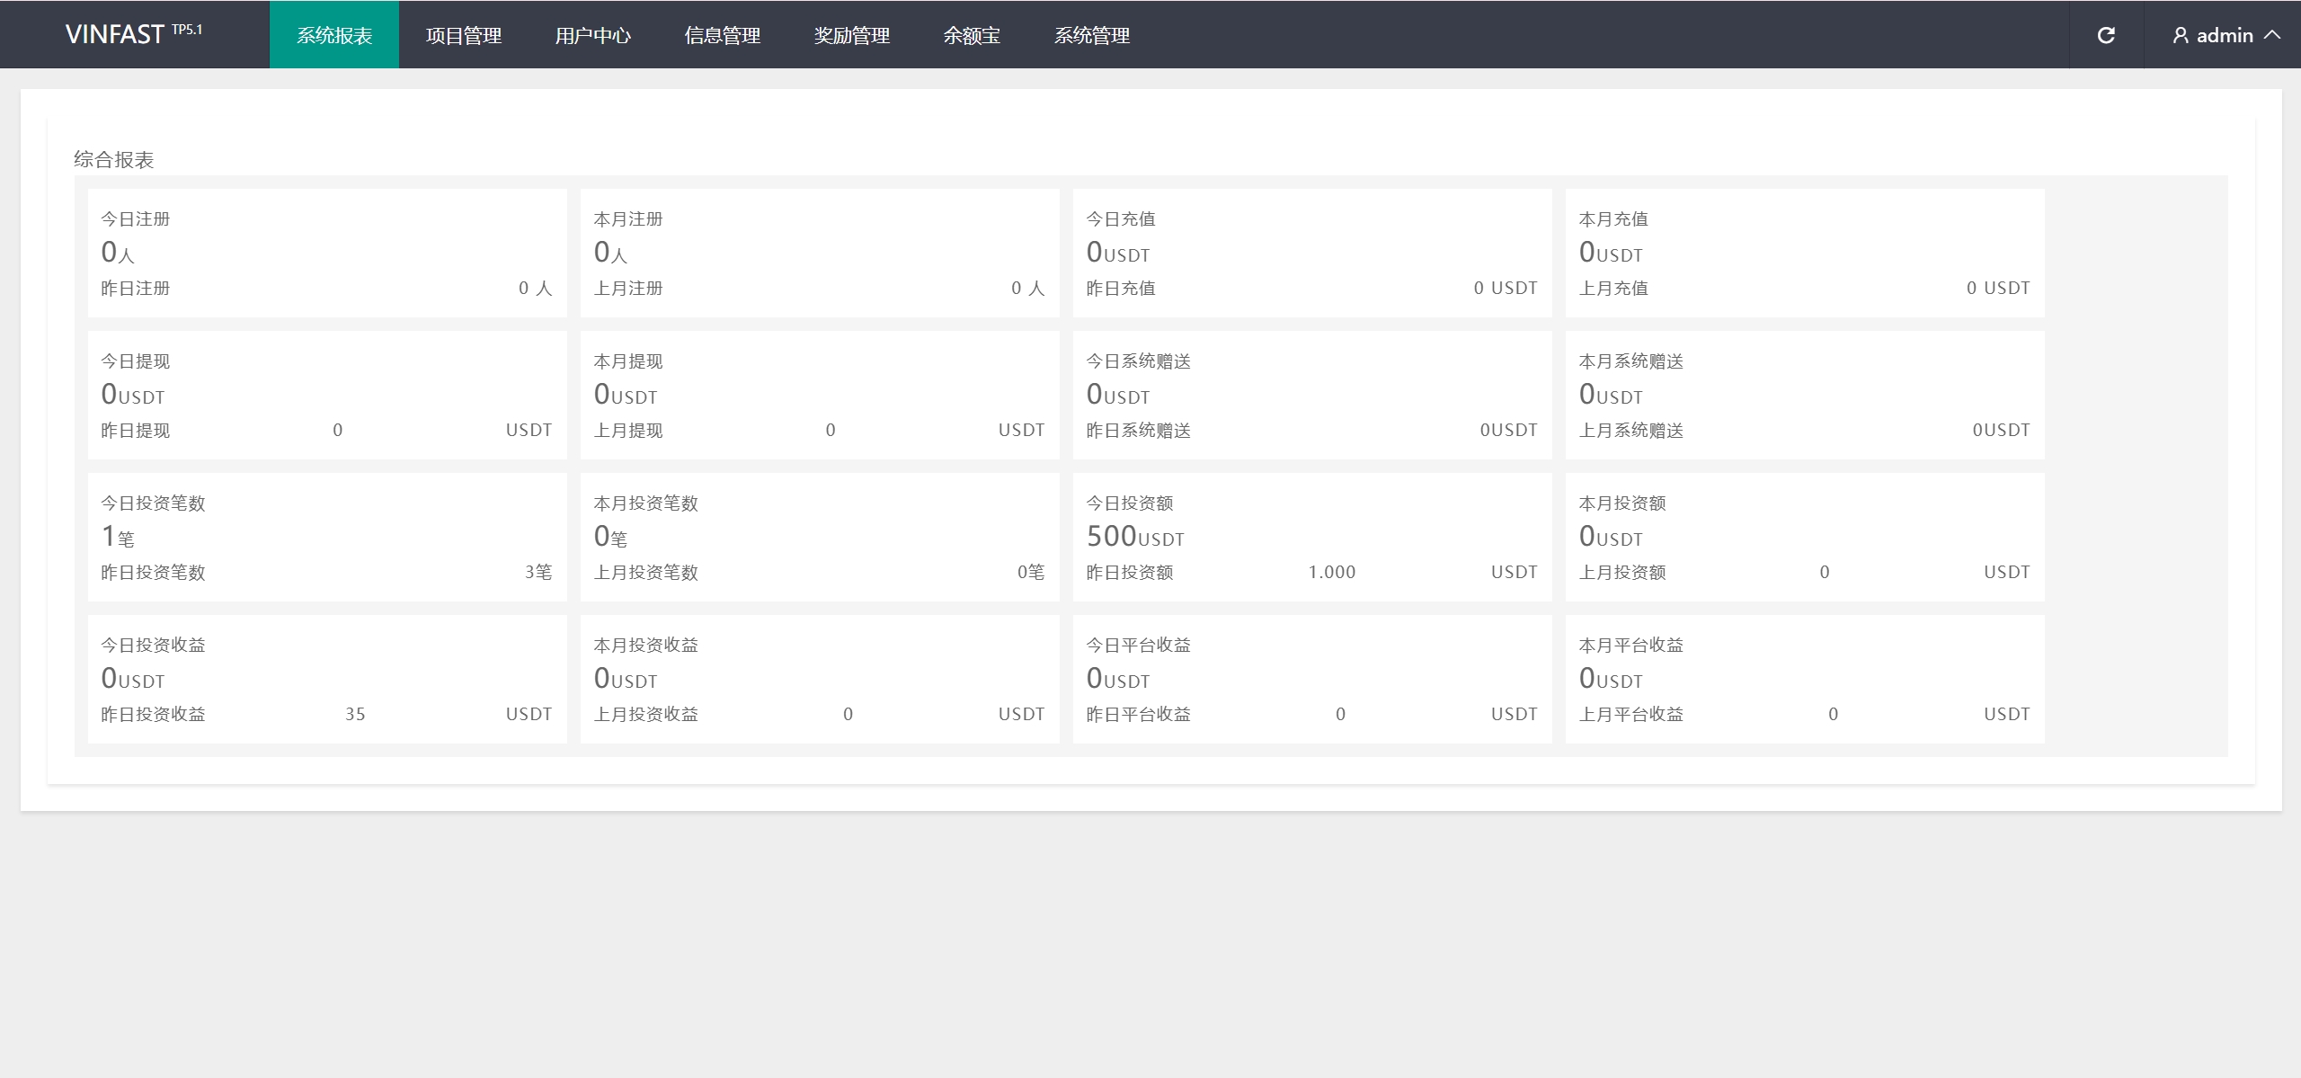Open the 余额宝 menu
This screenshot has width=2301, height=1078.
[x=972, y=35]
